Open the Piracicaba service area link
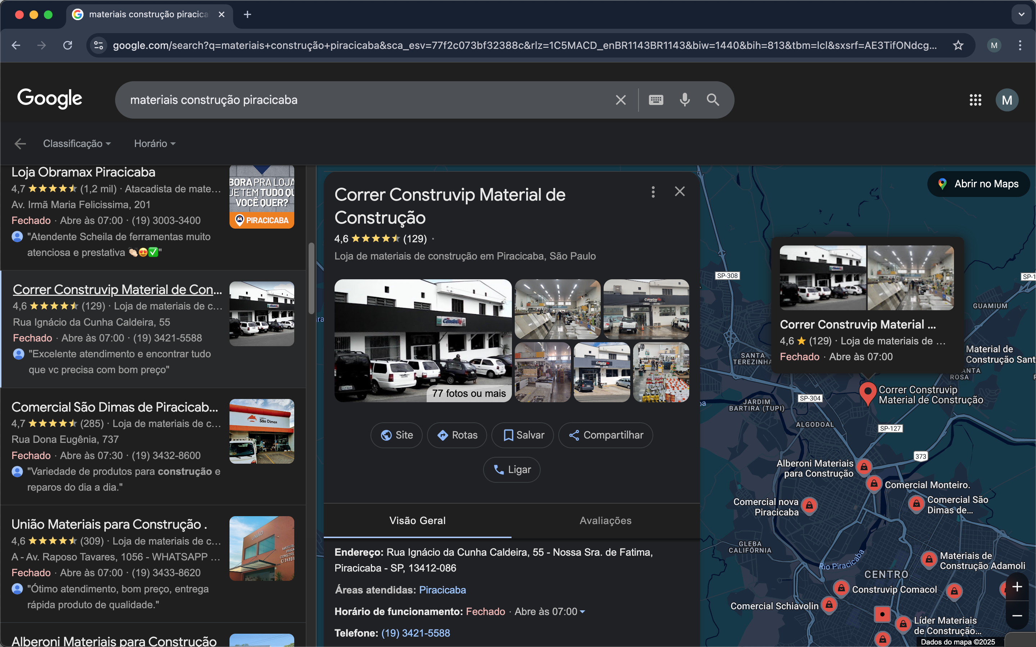The image size is (1036, 647). [x=442, y=590]
